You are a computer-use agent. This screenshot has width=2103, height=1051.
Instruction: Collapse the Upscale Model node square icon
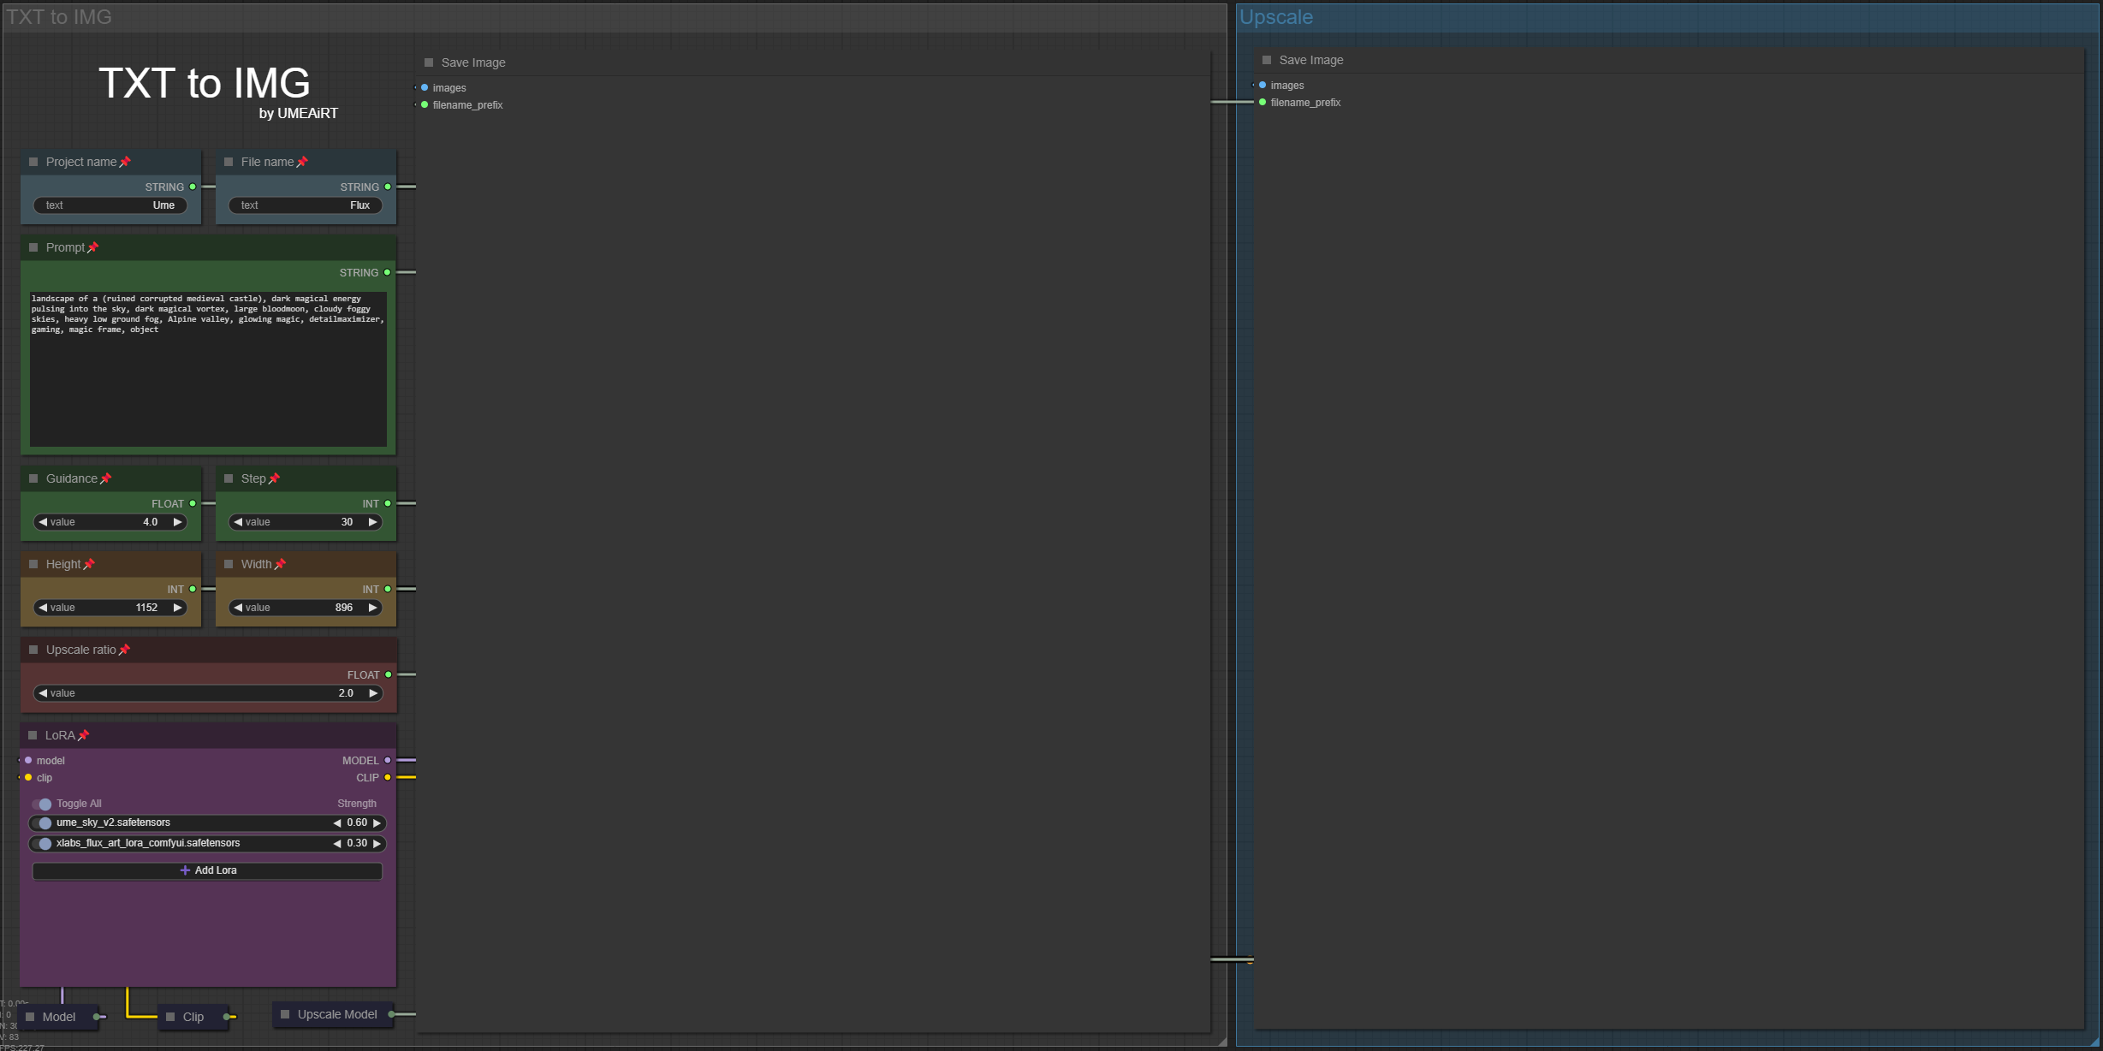(285, 1014)
